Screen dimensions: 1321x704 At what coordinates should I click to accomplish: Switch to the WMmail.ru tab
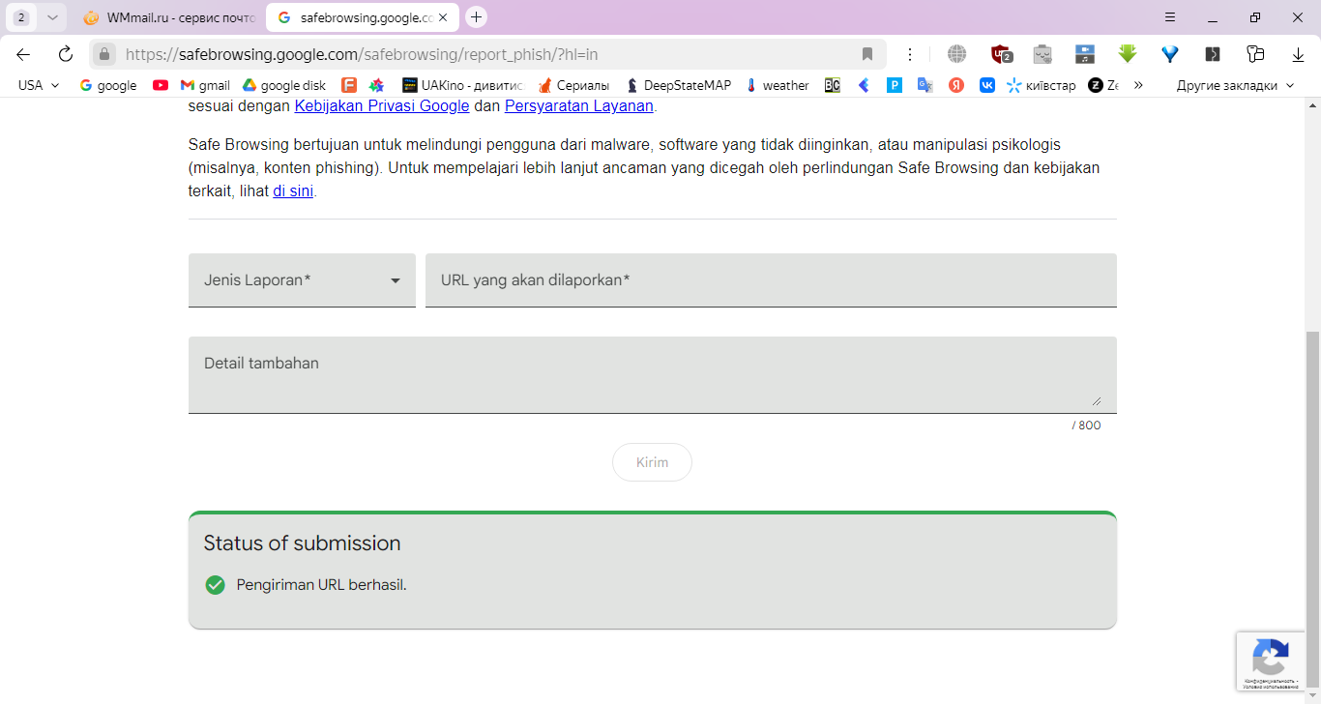click(x=169, y=17)
